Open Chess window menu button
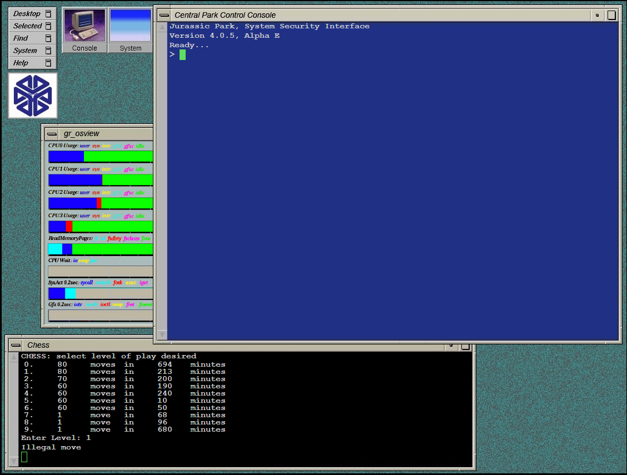The width and height of the screenshot is (627, 475). (x=16, y=346)
